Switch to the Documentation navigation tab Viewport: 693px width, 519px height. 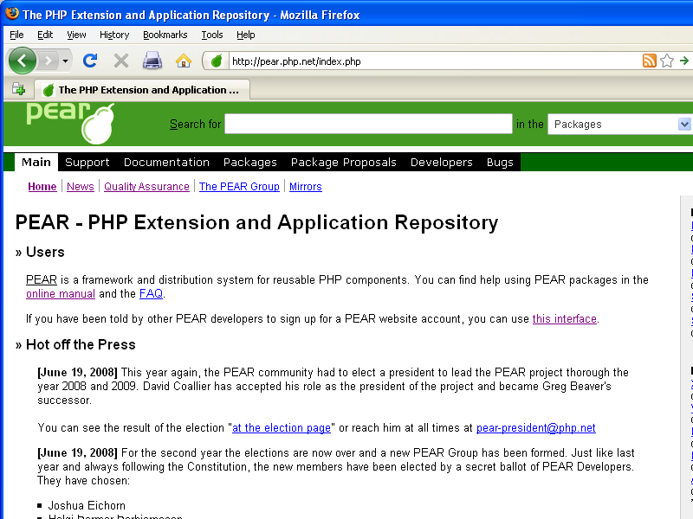click(x=166, y=162)
